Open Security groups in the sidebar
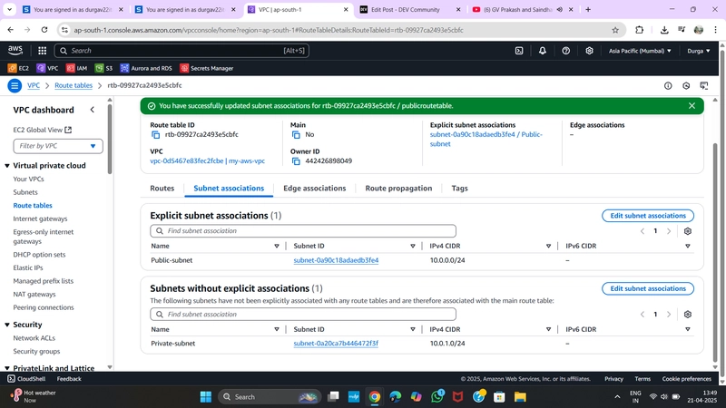This screenshot has height=408, width=726. (x=36, y=352)
